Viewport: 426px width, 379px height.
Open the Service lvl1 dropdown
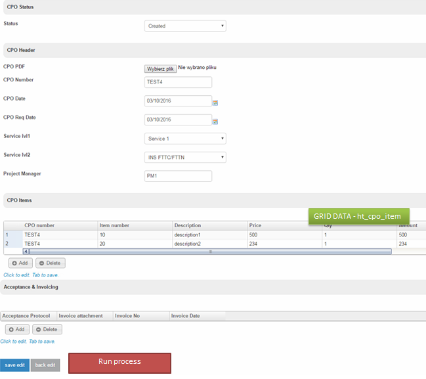pyautogui.click(x=185, y=139)
